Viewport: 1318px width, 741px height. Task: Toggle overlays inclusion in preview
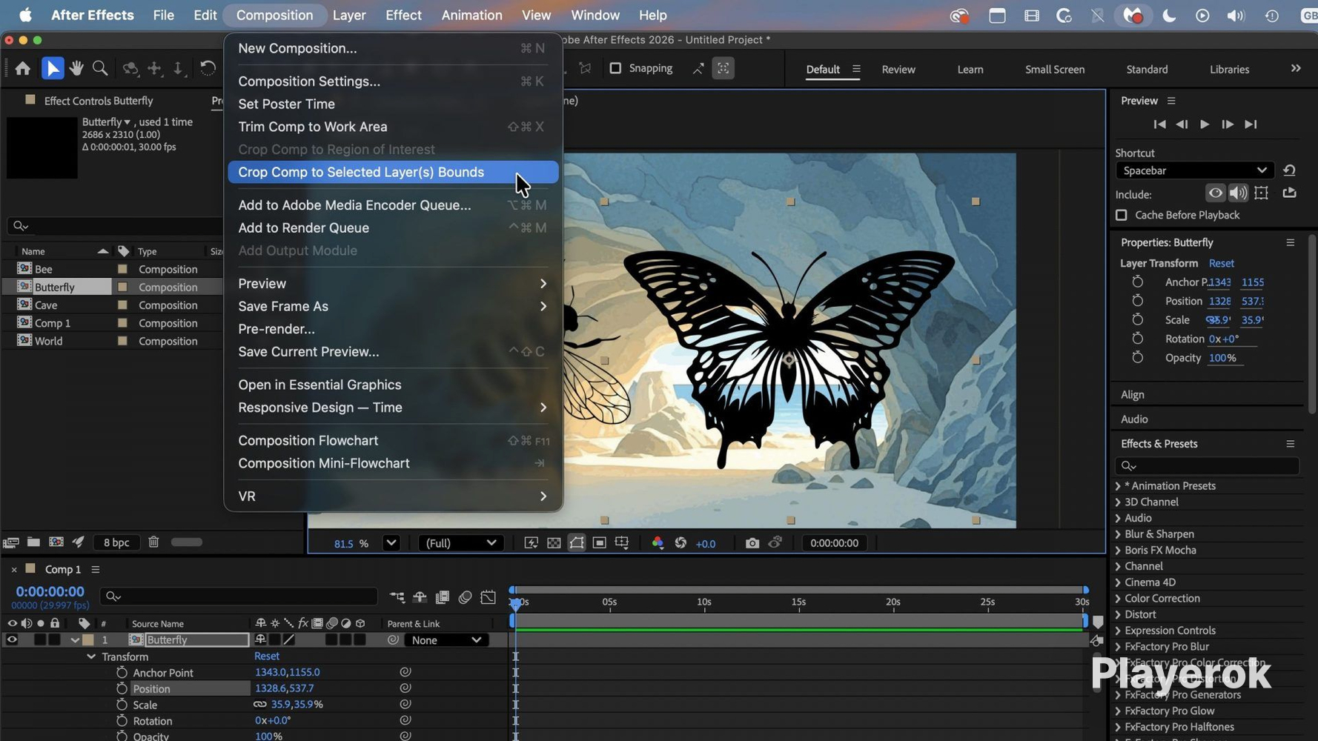pos(1262,193)
